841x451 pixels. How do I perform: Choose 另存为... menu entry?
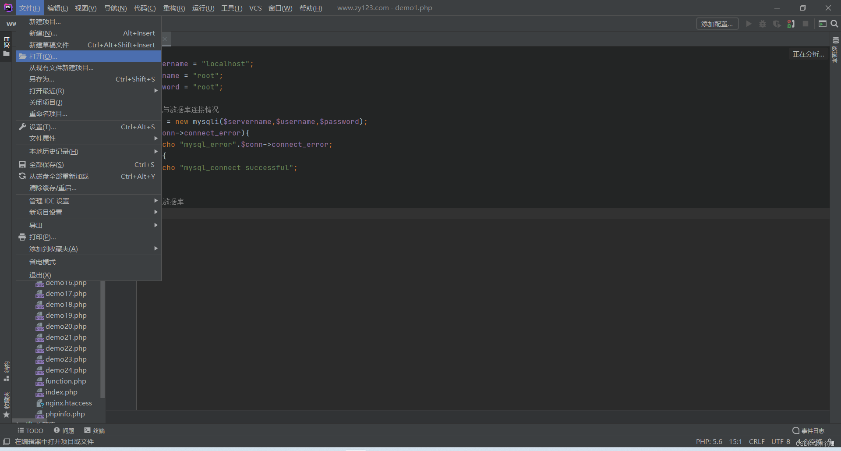tap(89, 79)
